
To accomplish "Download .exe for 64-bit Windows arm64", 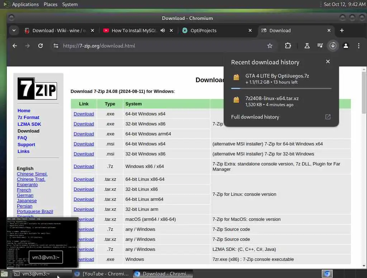I will point(84,134).
